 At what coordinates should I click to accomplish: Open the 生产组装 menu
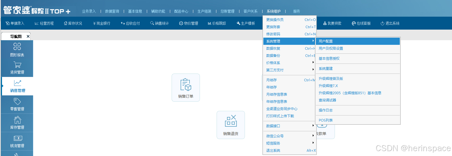pos(204,11)
